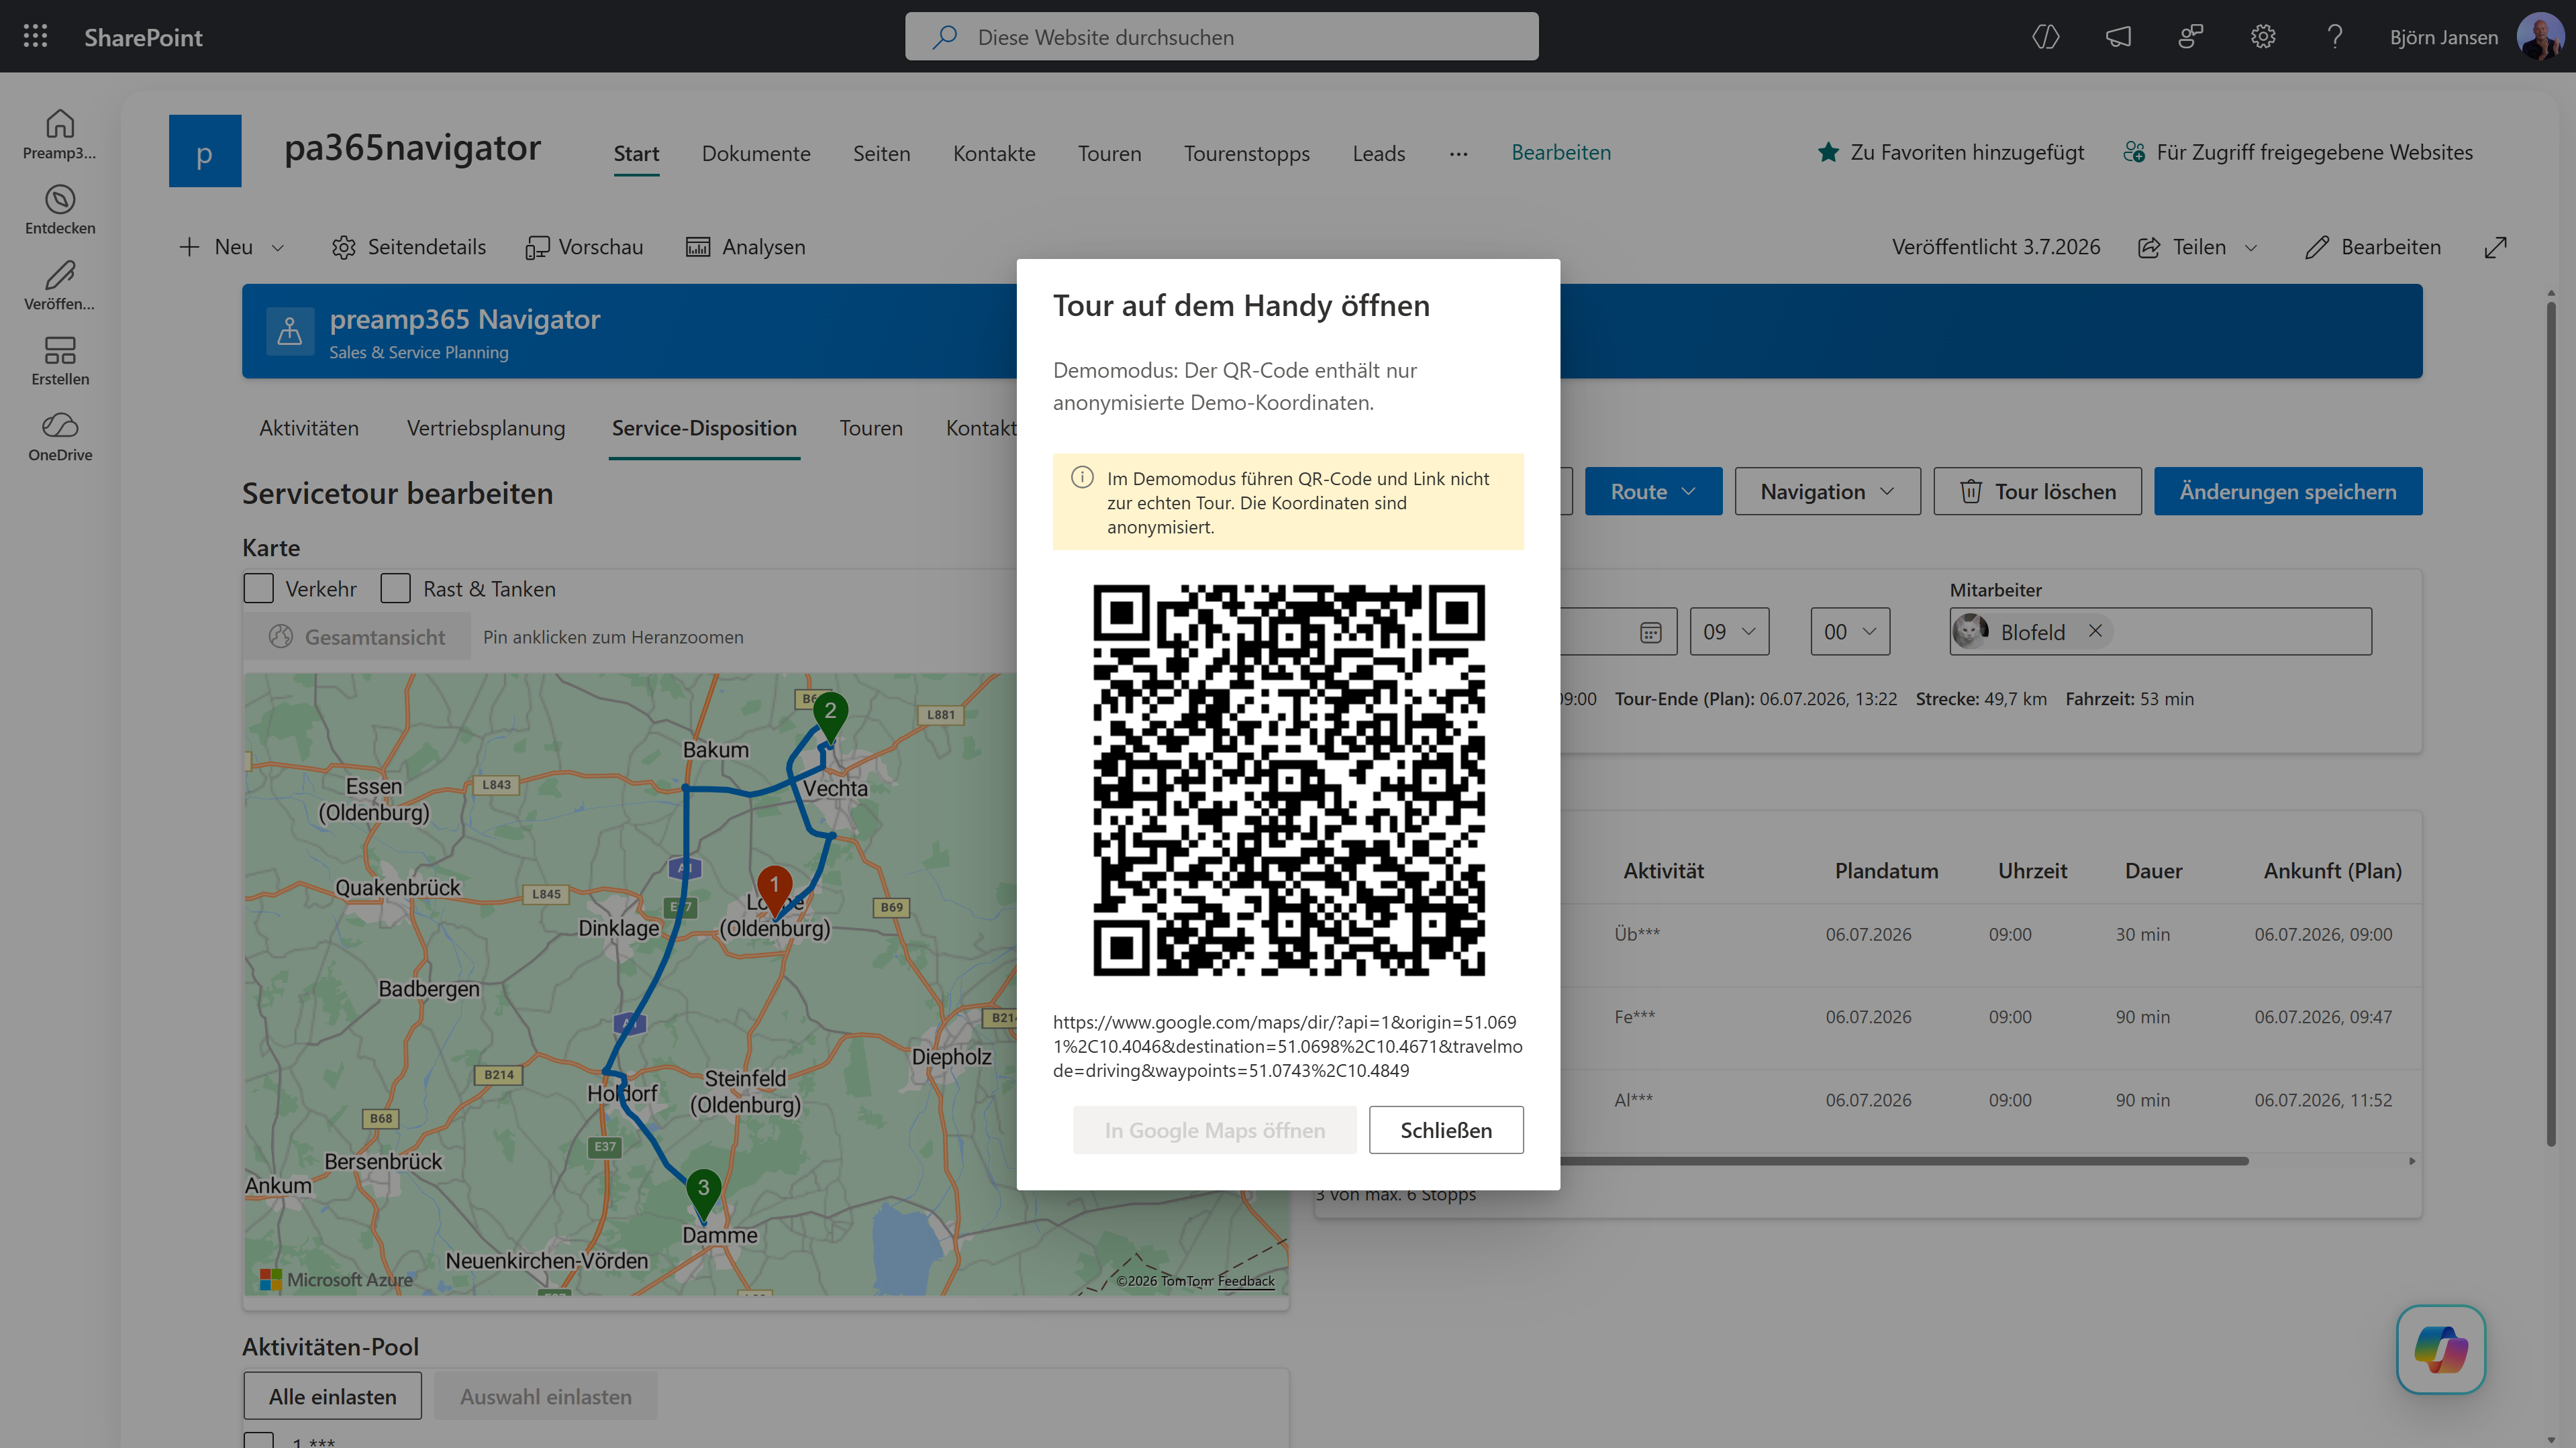Click the pa365navigator site logo tile
The height and width of the screenshot is (1448, 2576).
click(205, 151)
